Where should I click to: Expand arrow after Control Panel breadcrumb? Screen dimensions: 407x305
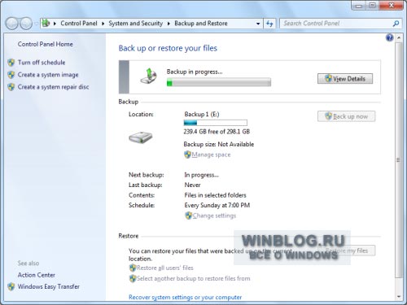tap(103, 24)
